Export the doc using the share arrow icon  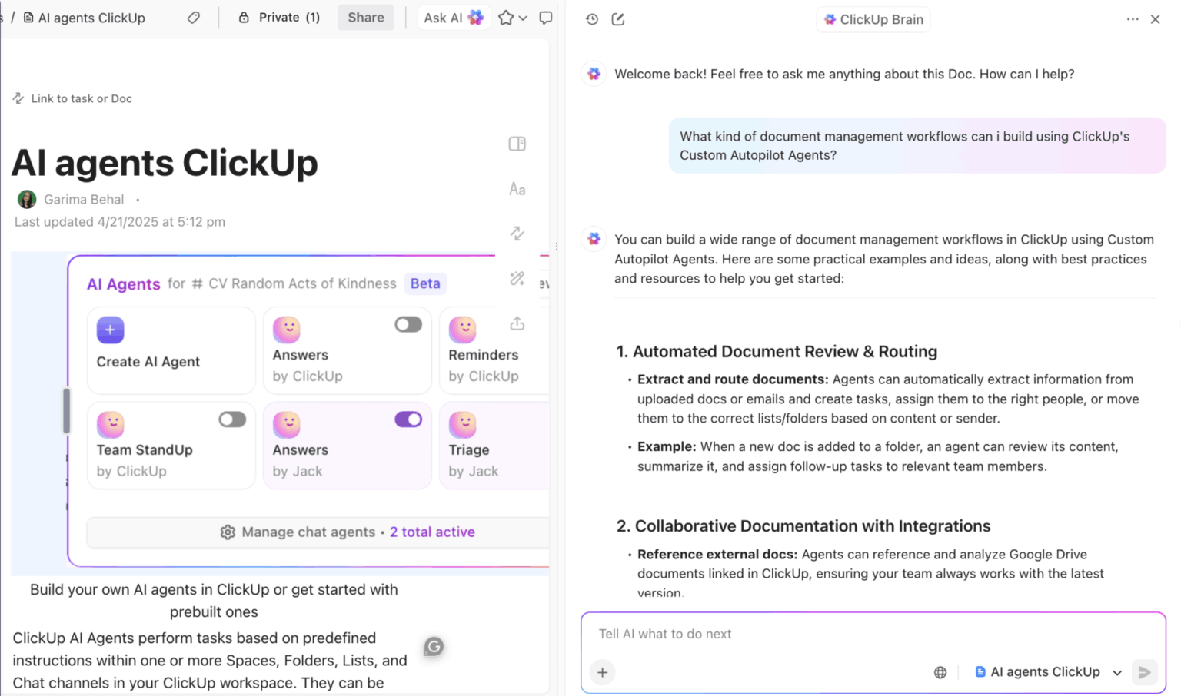click(x=516, y=323)
